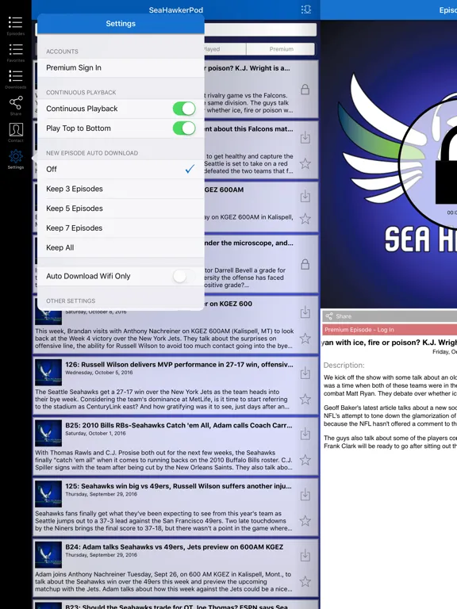Select Keep 7 Episodes option
This screenshot has width=457, height=609.
121,228
